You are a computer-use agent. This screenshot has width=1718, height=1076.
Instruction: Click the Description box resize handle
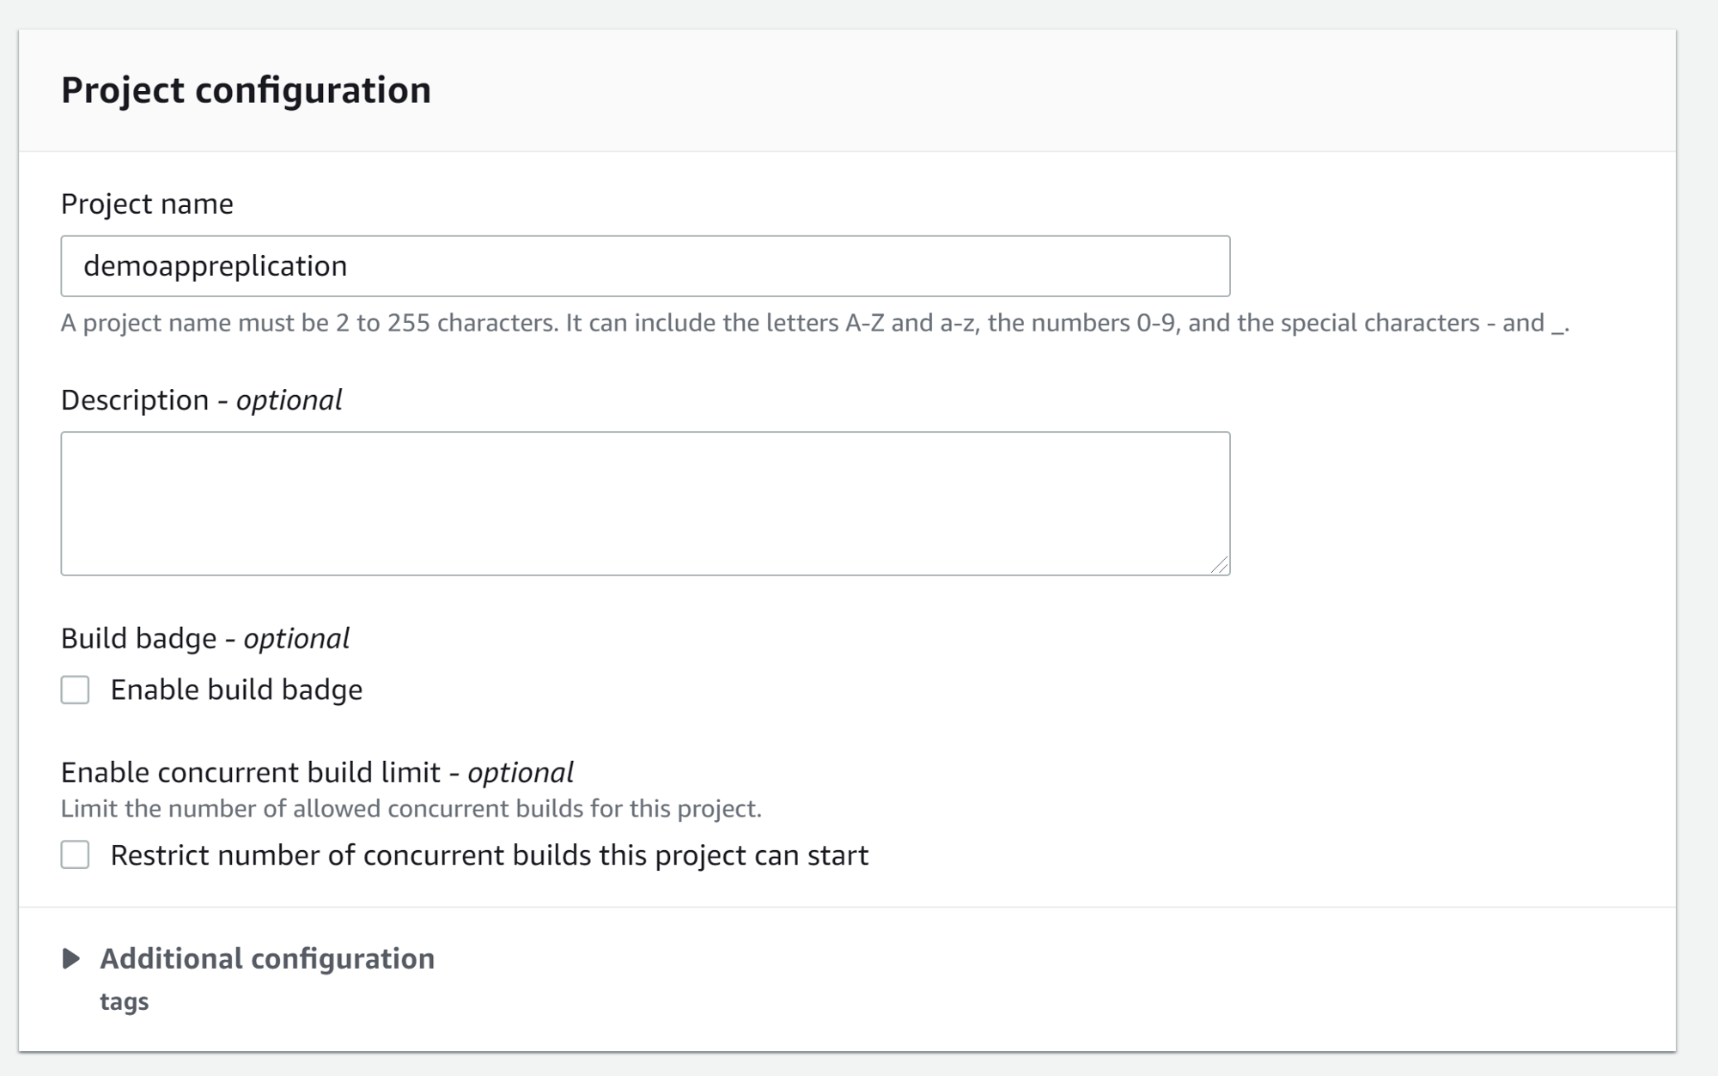[x=1219, y=564]
